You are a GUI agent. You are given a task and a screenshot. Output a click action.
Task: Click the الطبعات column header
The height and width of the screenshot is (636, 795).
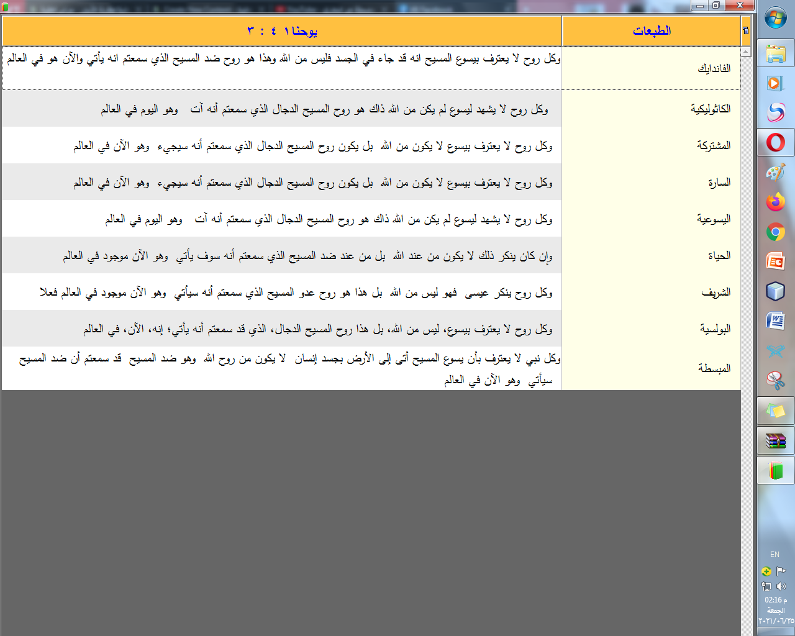click(652, 31)
